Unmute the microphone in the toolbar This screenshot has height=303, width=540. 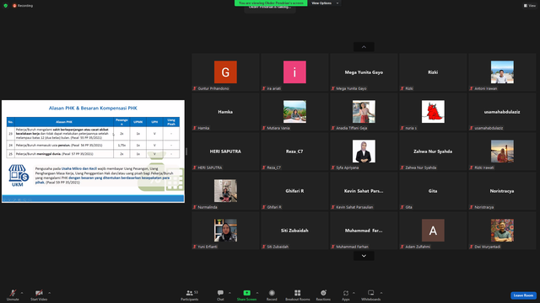[13, 295]
